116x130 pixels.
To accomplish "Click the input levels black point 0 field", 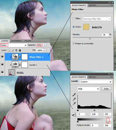I will click(x=81, y=114).
